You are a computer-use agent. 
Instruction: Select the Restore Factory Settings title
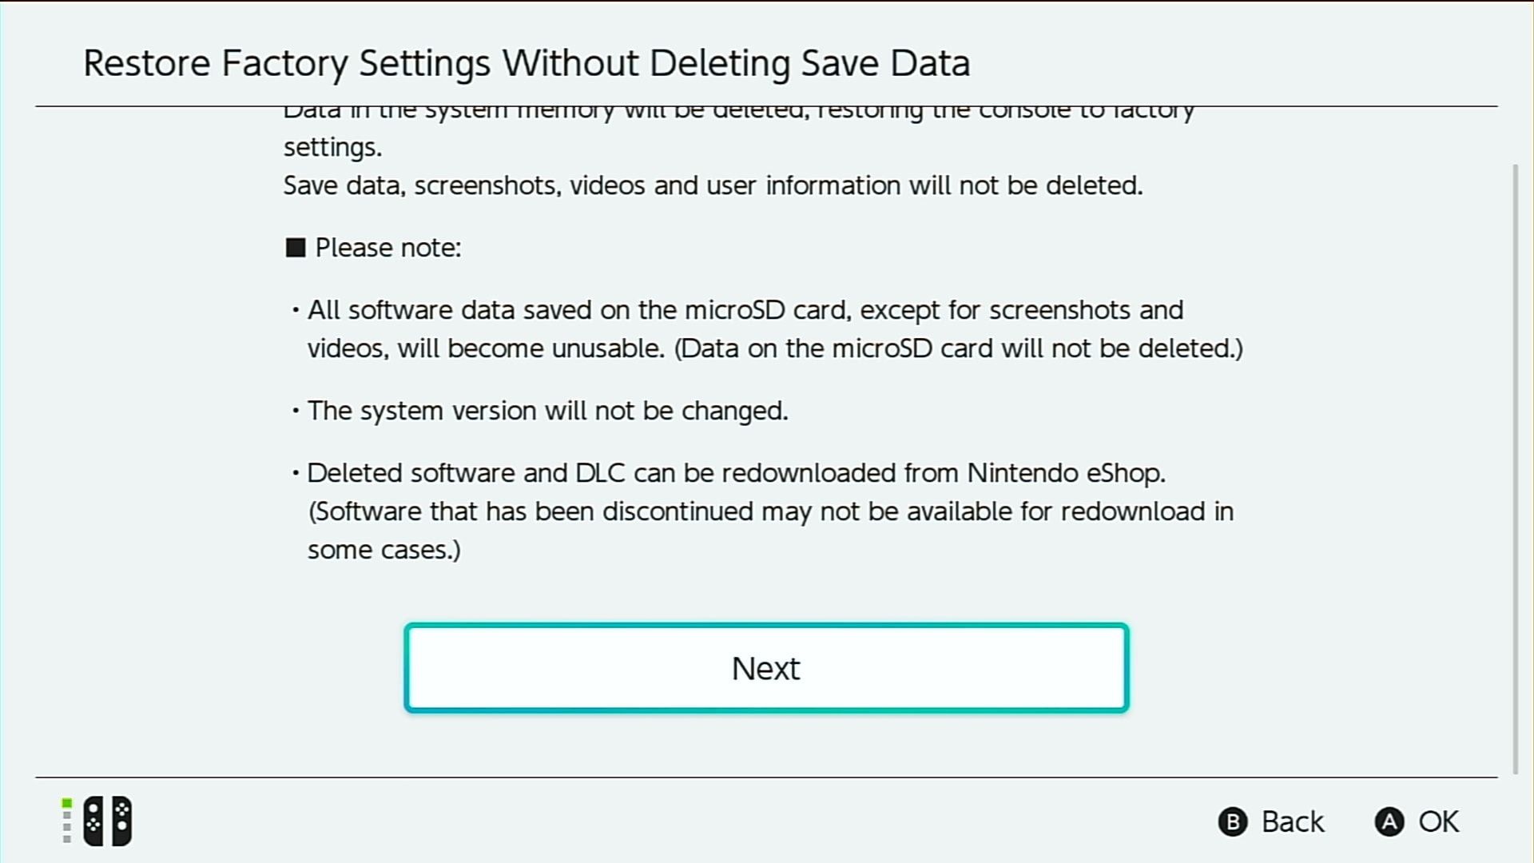pyautogui.click(x=527, y=63)
